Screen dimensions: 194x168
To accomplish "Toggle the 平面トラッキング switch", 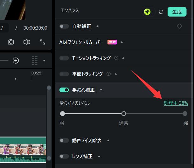I will [64, 74].
